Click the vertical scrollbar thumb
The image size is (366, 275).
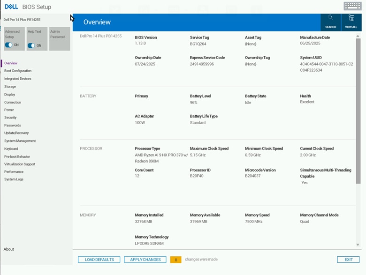358,111
